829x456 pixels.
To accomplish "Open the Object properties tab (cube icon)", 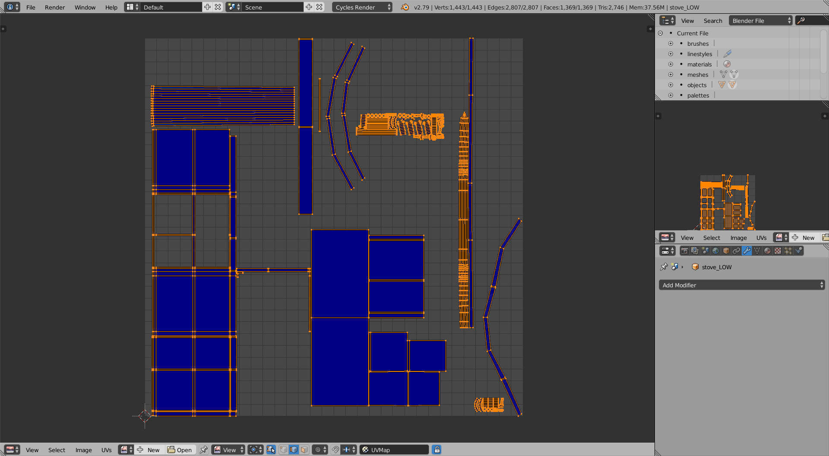I will 726,251.
